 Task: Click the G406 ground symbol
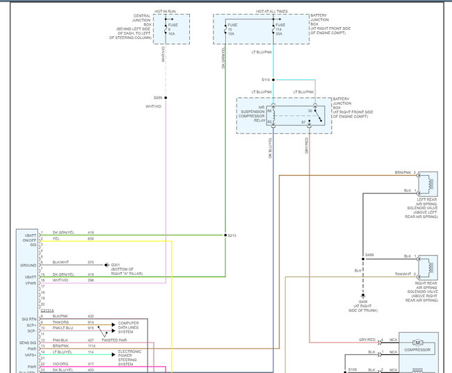363,296
